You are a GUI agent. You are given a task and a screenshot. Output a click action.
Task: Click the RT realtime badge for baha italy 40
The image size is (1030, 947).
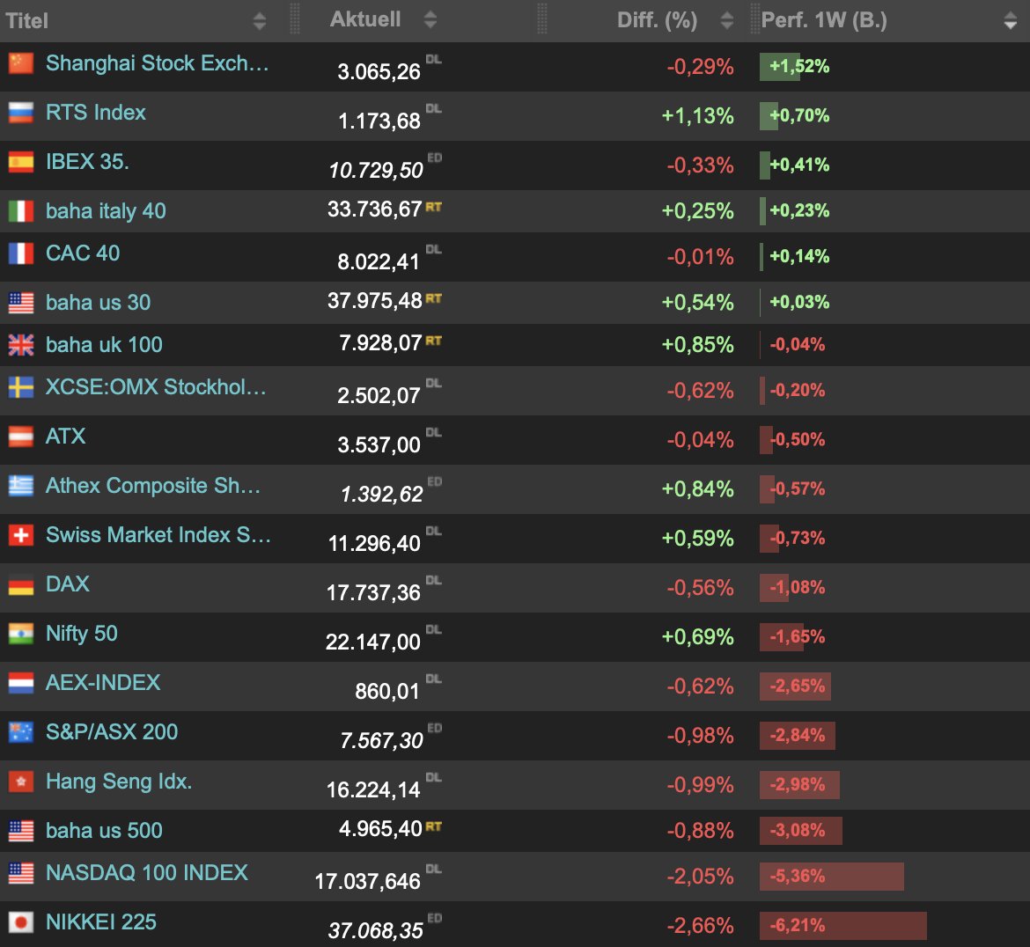click(x=433, y=208)
